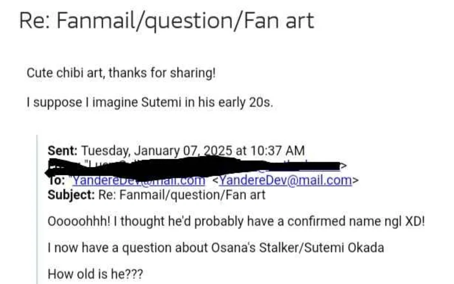Click the 'I suppose I imagine Sutemi' reply line
This screenshot has height=284, width=454.
click(149, 102)
